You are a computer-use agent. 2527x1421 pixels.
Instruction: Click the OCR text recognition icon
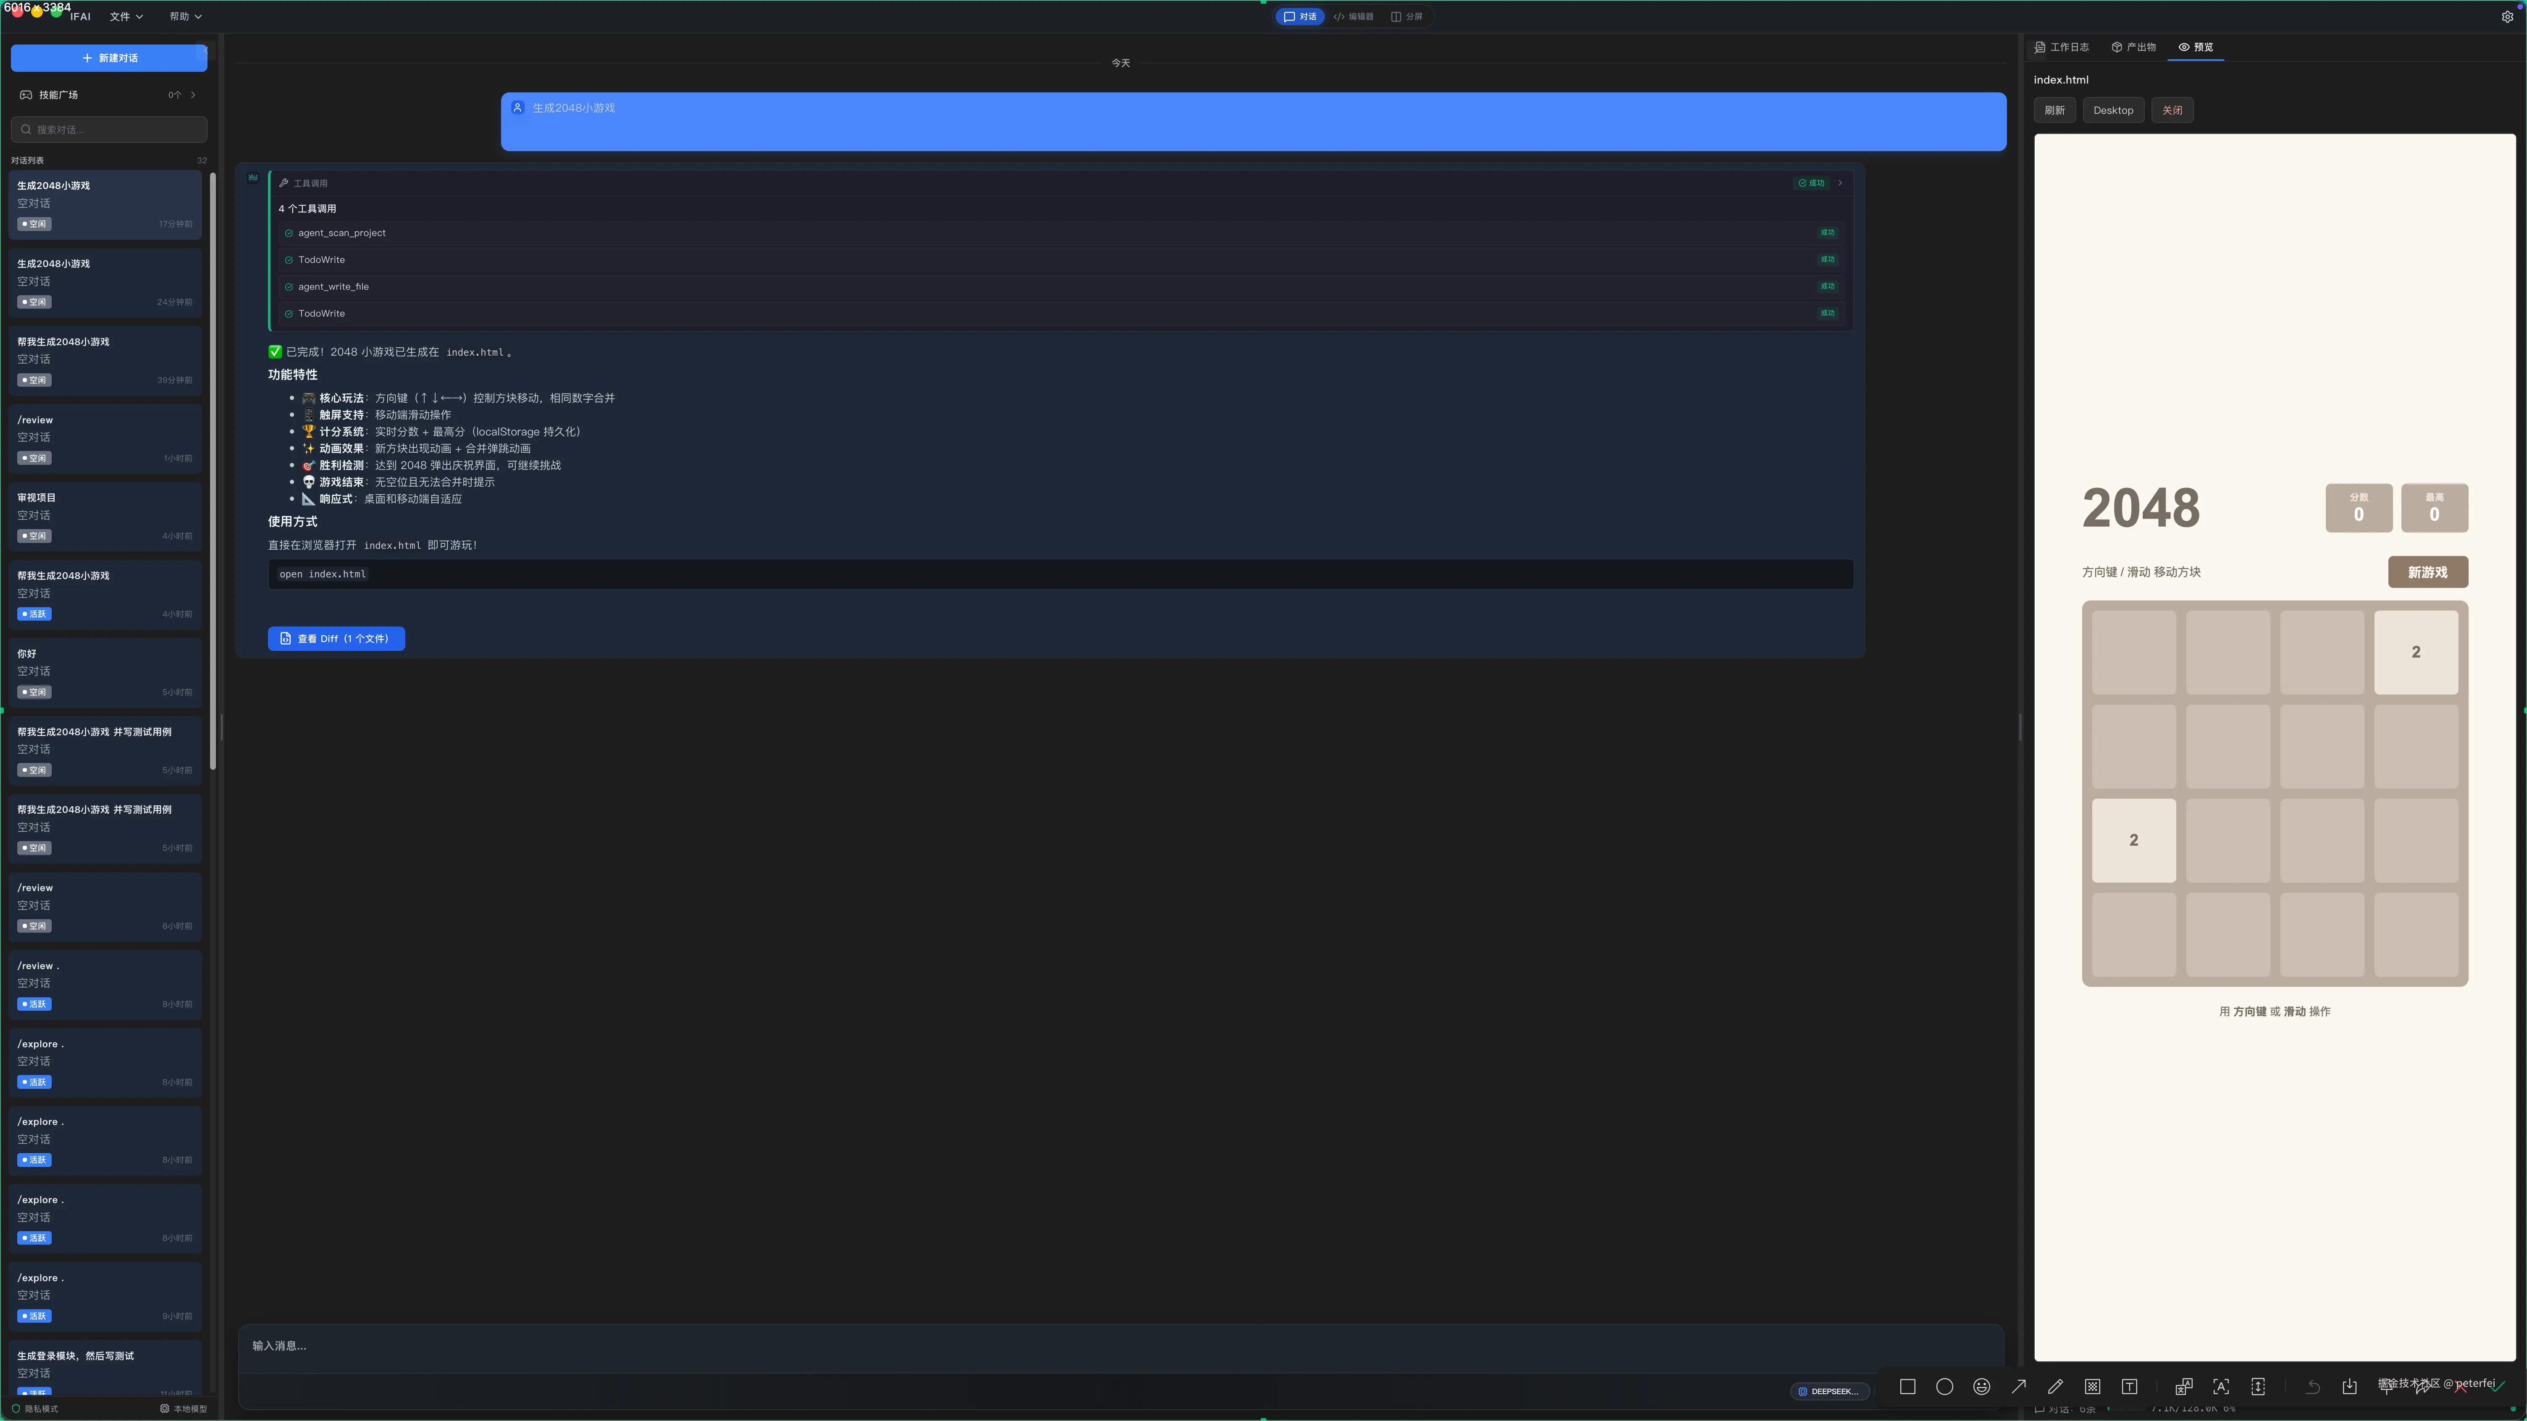[x=2221, y=1387]
